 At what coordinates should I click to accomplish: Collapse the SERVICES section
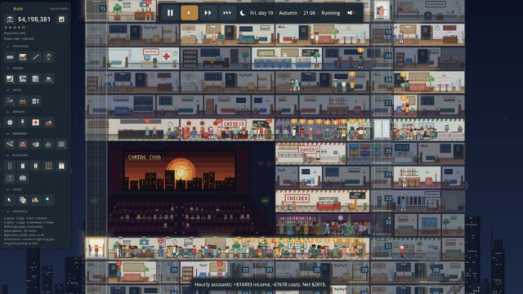[8, 112]
